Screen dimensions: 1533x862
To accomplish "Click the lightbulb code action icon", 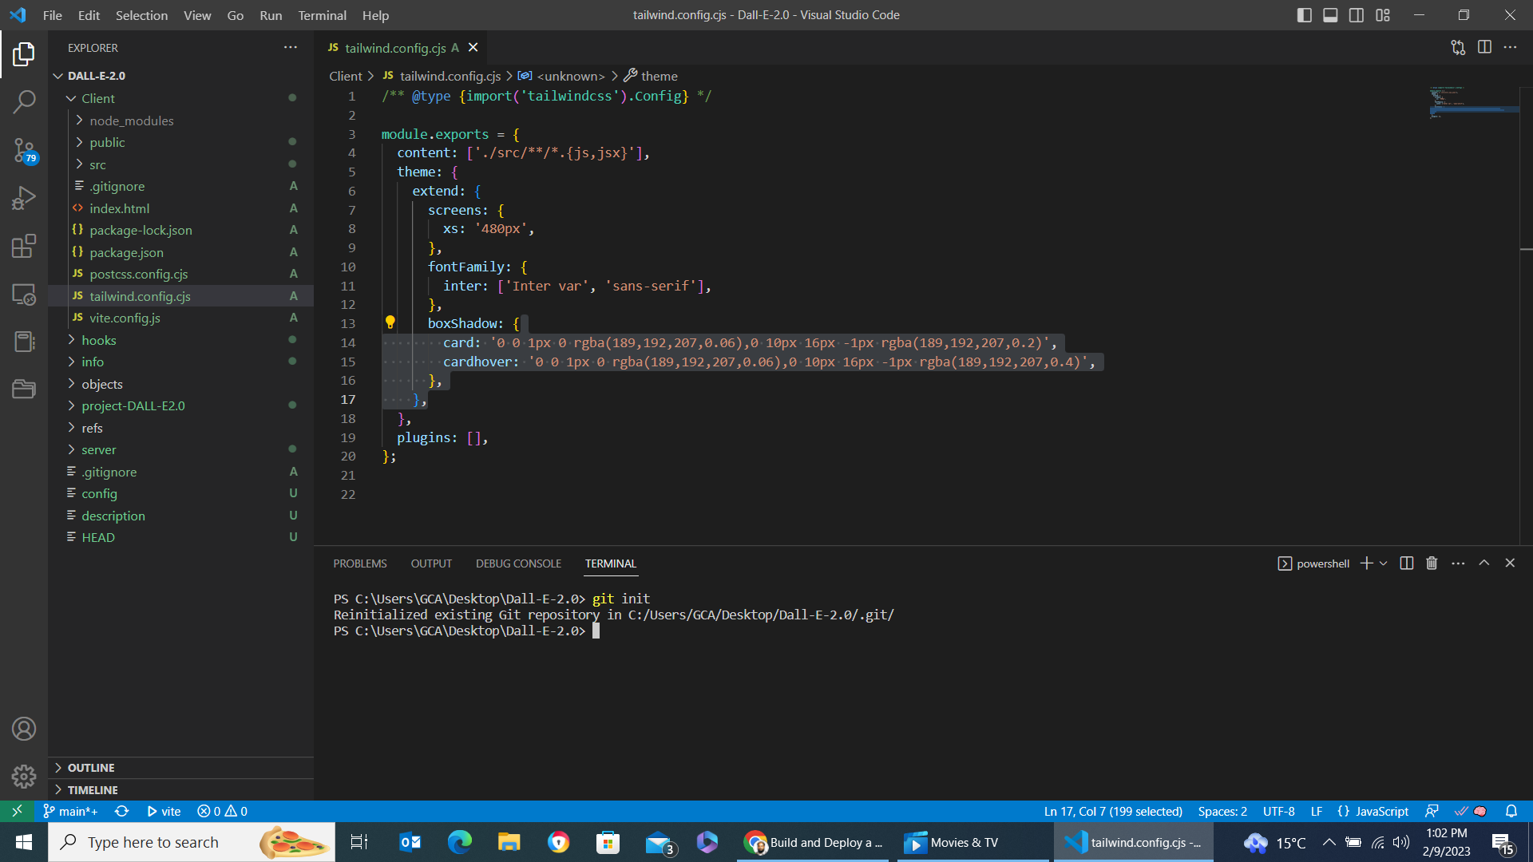I will click(x=390, y=322).
